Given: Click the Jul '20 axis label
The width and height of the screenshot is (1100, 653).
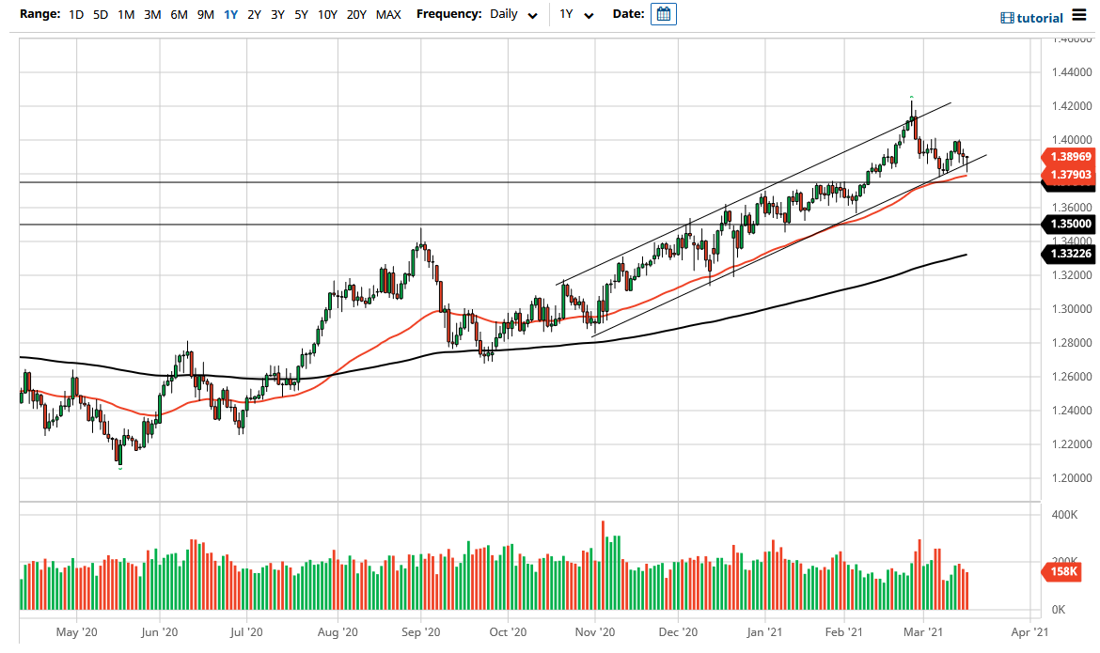Looking at the screenshot, I should pos(246,632).
